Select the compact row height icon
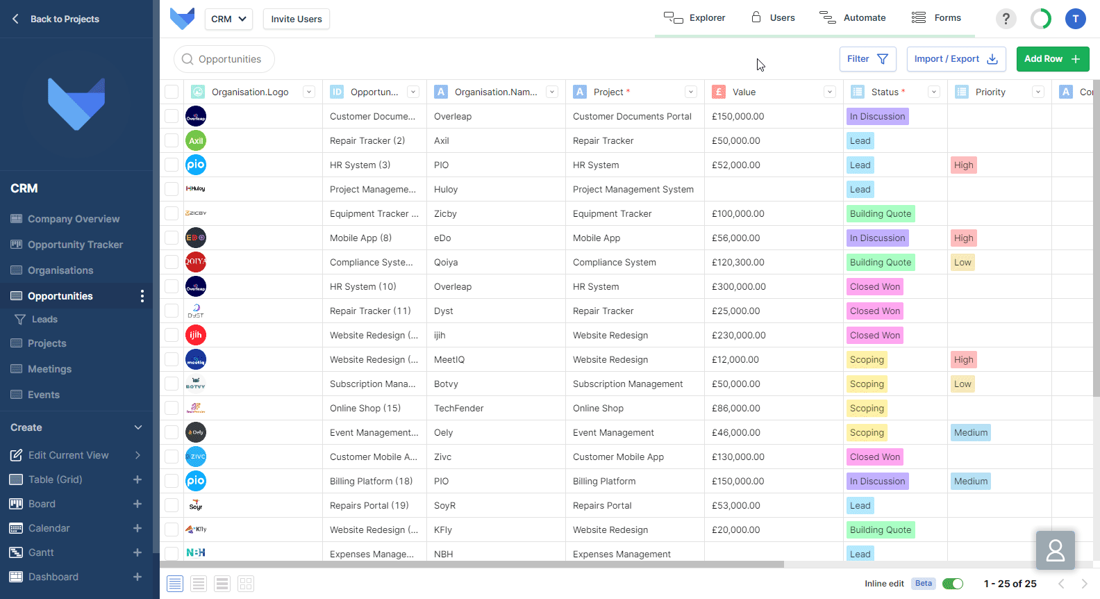Image resolution: width=1100 pixels, height=599 pixels. [x=175, y=584]
